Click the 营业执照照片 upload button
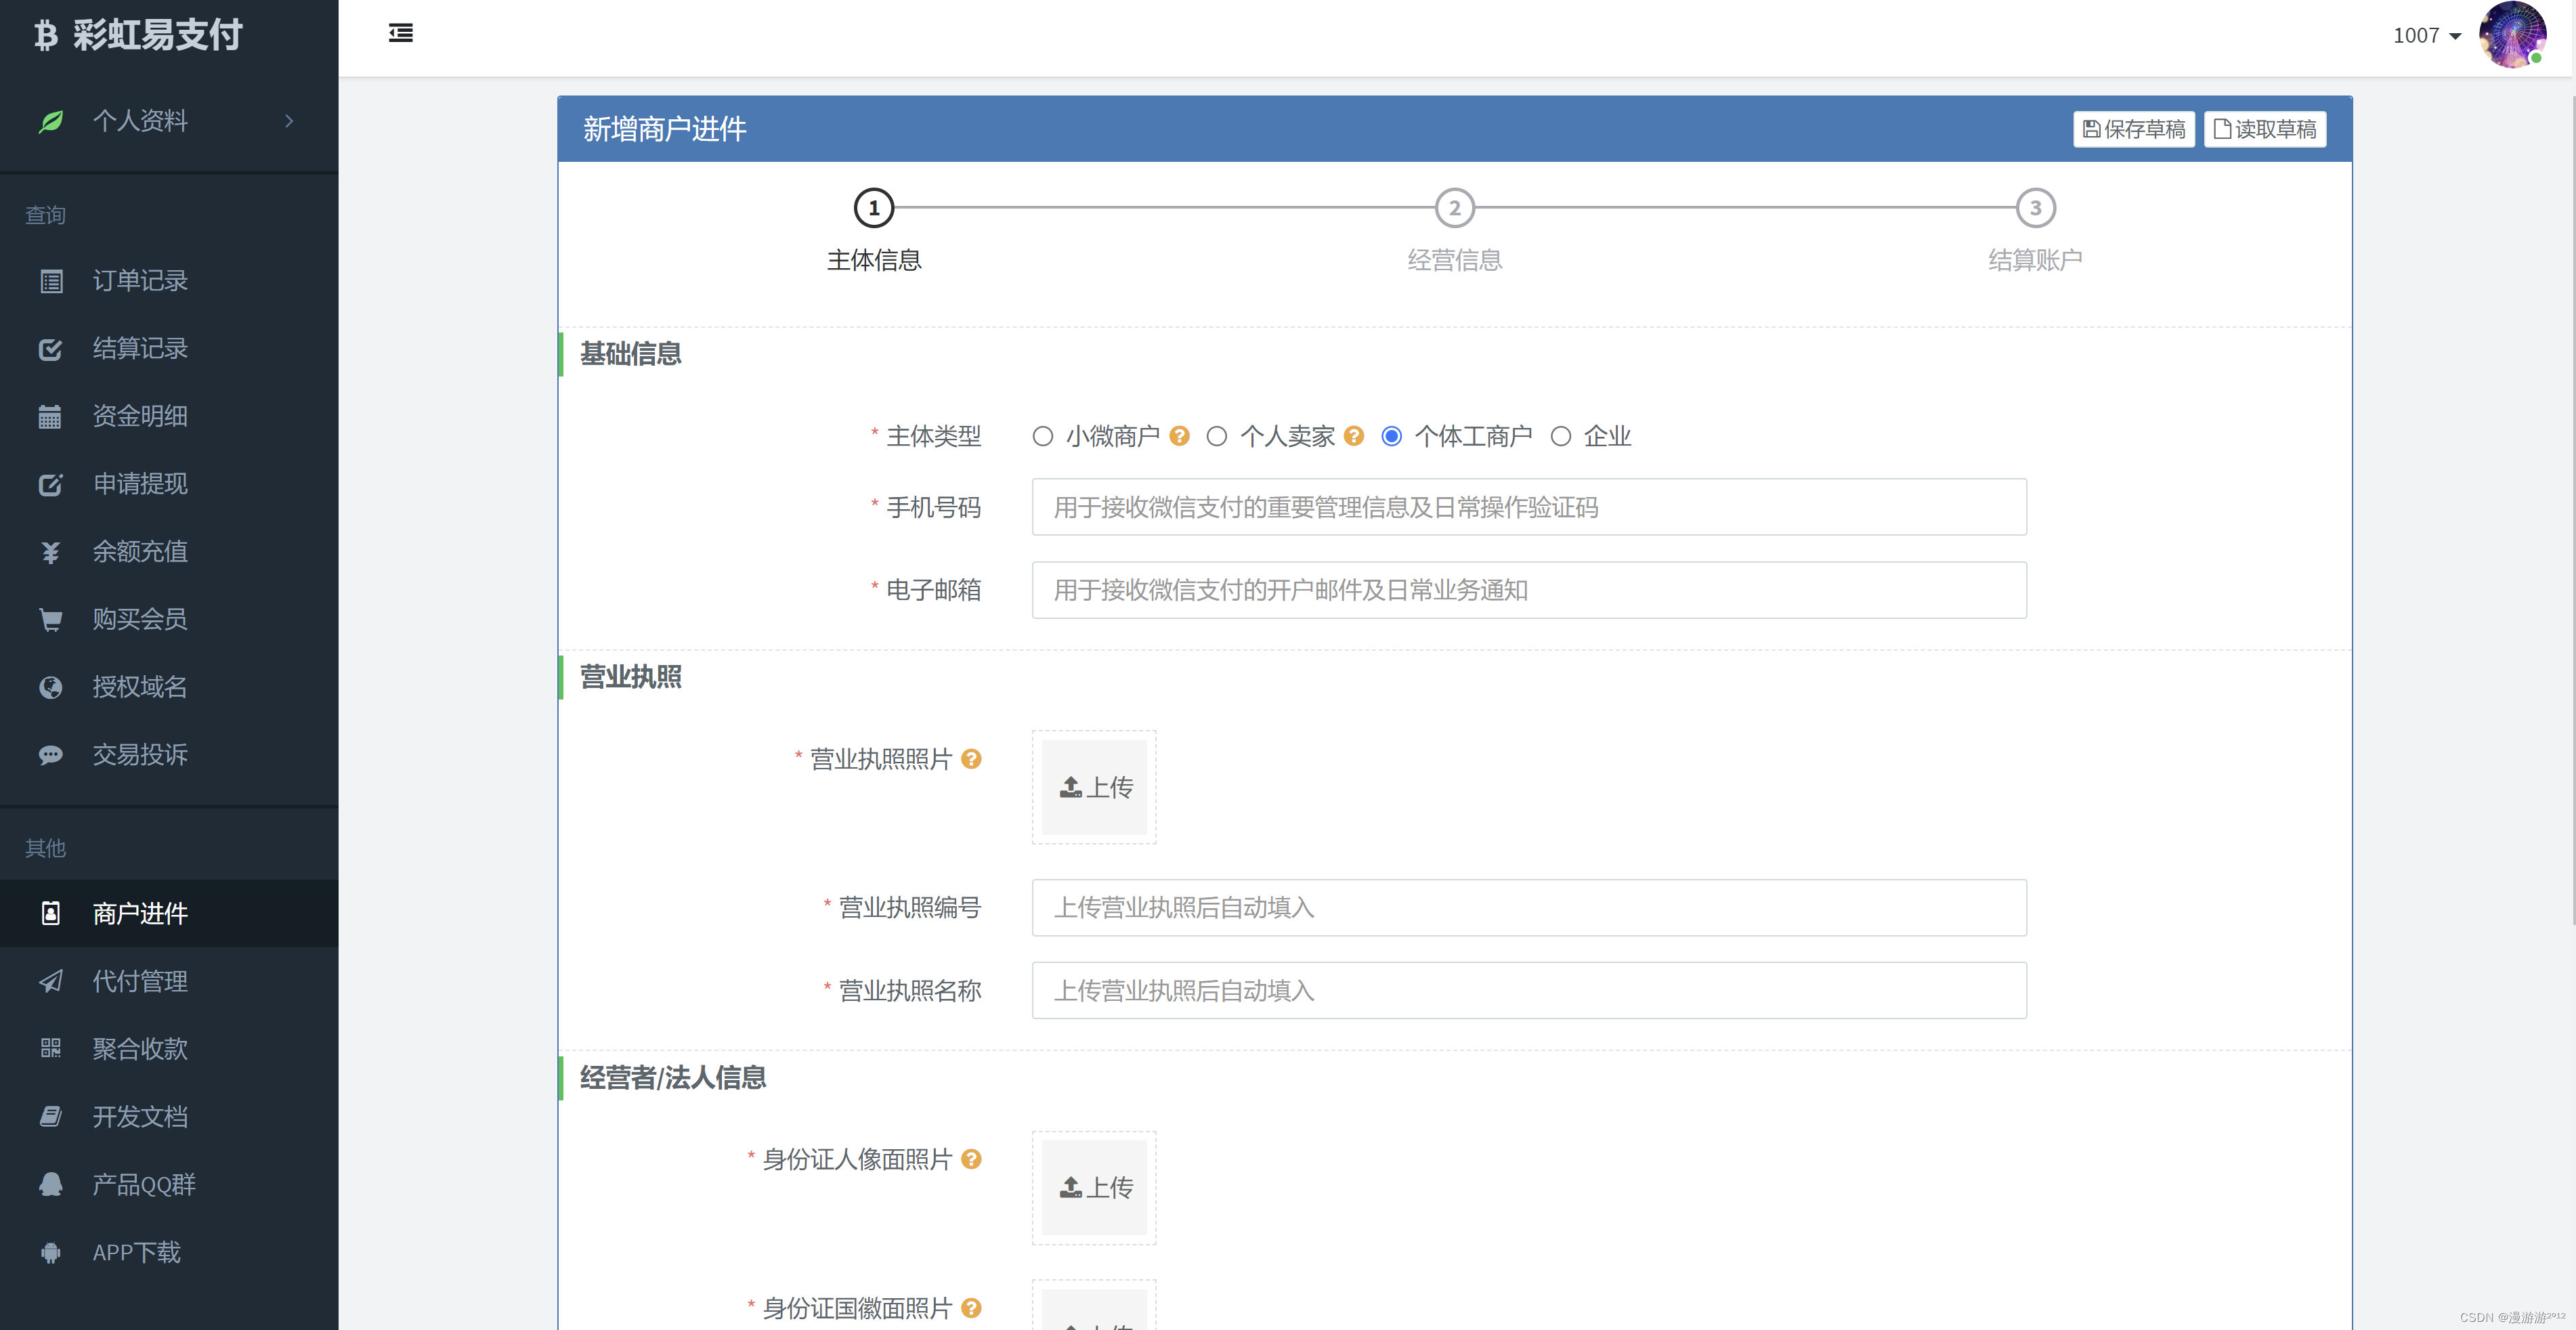Image resolution: width=2576 pixels, height=1330 pixels. [x=1094, y=787]
